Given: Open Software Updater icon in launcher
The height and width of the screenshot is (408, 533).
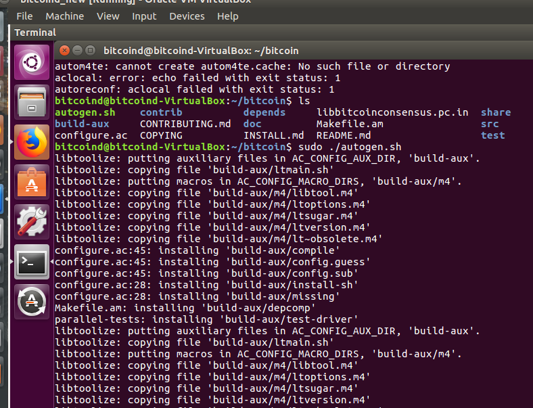Looking at the screenshot, I should [x=32, y=302].
